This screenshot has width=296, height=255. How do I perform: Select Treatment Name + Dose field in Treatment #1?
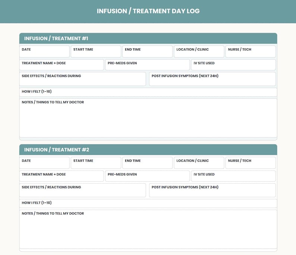click(62, 65)
